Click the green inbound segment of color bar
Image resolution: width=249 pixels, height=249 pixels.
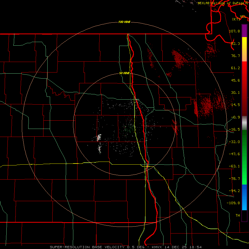pos(244,157)
